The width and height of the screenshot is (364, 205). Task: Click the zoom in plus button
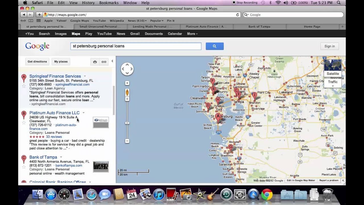127,99
